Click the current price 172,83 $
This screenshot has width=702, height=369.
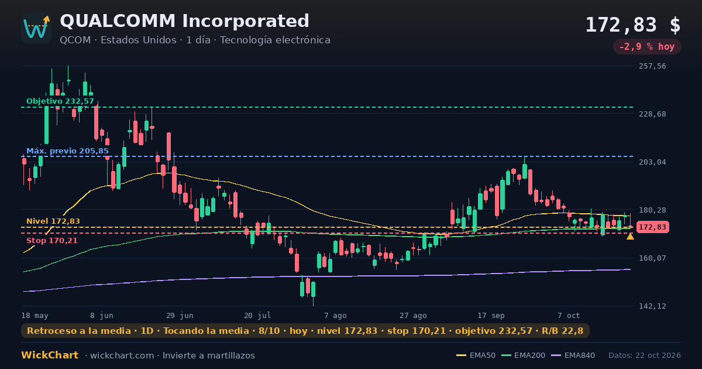coord(633,25)
